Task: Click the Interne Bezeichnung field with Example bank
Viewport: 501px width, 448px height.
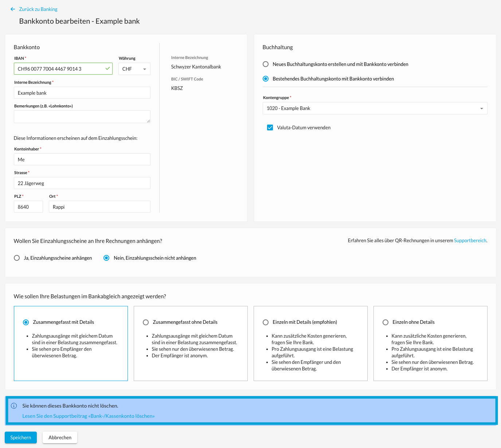Action: point(82,93)
